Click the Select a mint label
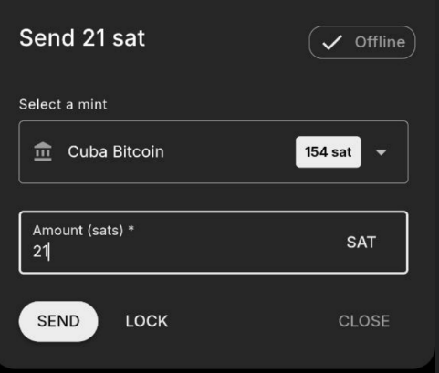 (x=63, y=104)
